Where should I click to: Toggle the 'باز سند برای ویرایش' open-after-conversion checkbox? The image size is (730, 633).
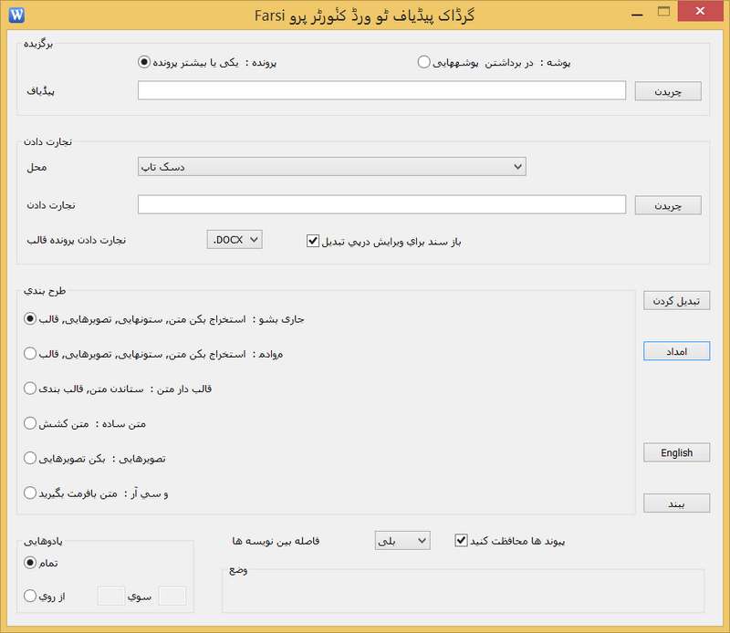[313, 241]
